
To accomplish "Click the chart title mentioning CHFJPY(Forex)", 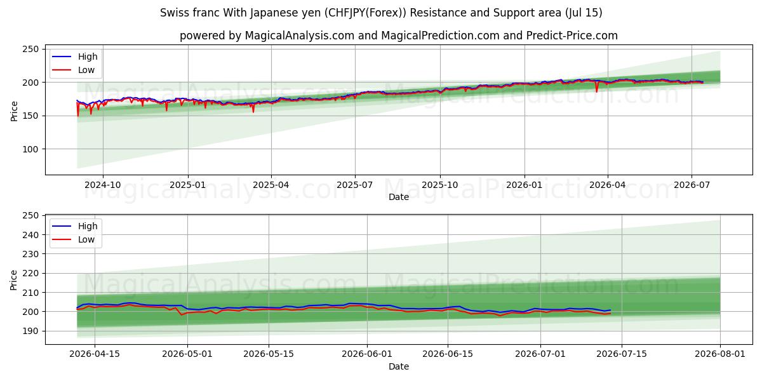I will (x=381, y=13).
